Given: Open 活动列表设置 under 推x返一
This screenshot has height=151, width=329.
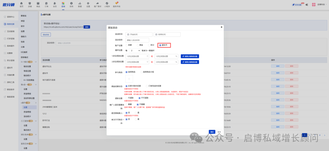Looking at the screenshot, I should (x=29, y=98).
